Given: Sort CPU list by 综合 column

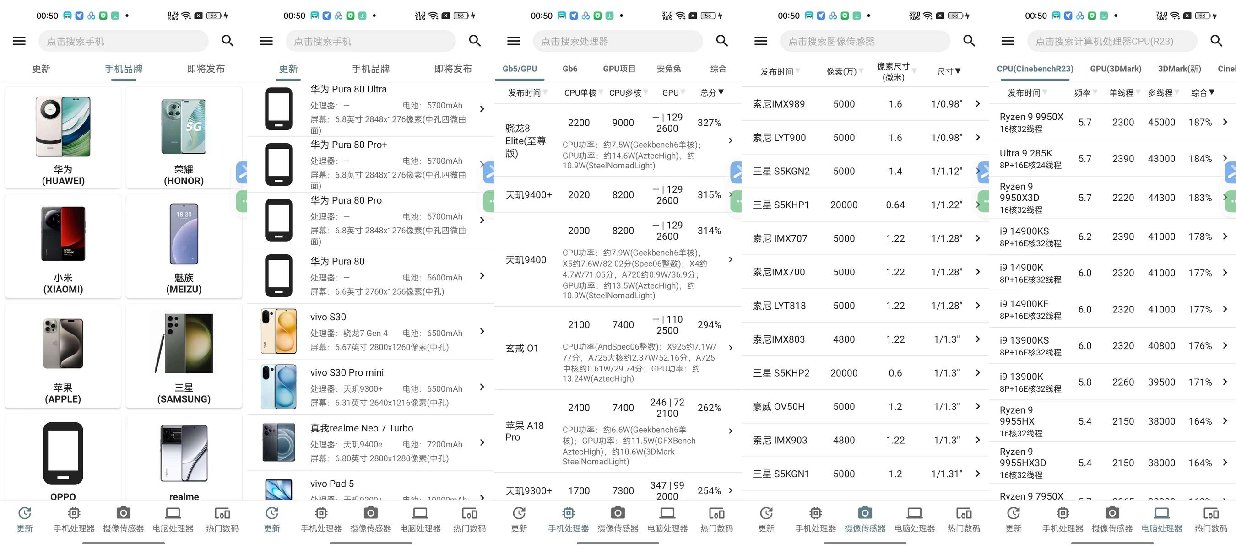Looking at the screenshot, I should coord(1203,92).
